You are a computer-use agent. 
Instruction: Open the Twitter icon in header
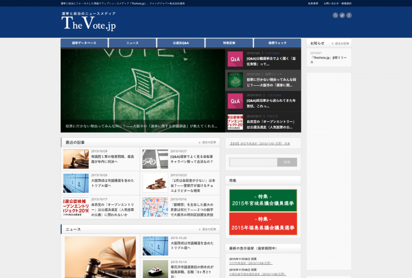tap(342, 15)
